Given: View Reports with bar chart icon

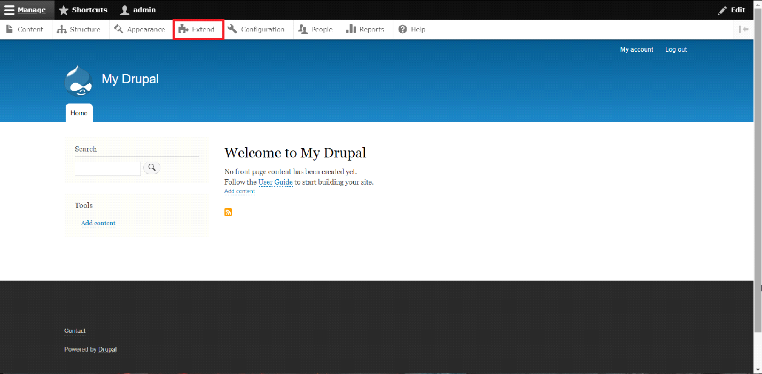Looking at the screenshot, I should tap(366, 29).
